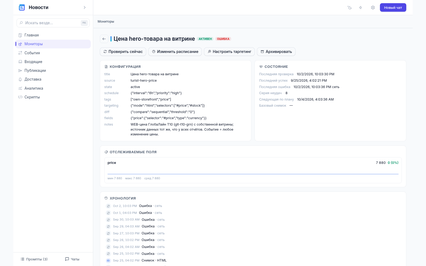Click the Новости app logo icon
Image resolution: width=426 pixels, height=266 pixels.
coord(22,7)
